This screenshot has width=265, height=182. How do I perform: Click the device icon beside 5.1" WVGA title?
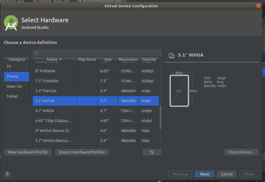pyautogui.click(x=172, y=56)
